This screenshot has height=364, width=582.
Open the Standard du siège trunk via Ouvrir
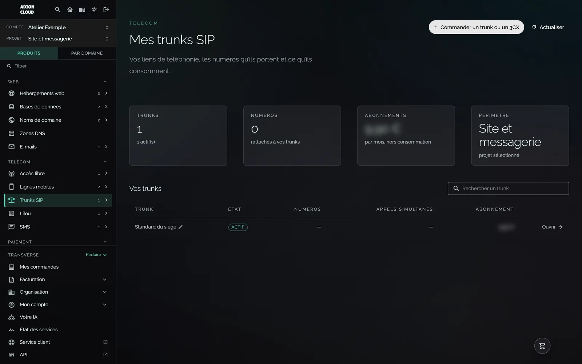coord(552,227)
